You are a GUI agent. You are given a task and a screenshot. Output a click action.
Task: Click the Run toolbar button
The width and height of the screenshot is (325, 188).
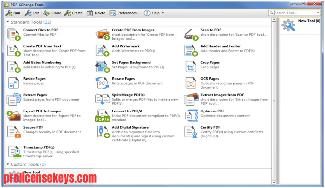(13, 13)
